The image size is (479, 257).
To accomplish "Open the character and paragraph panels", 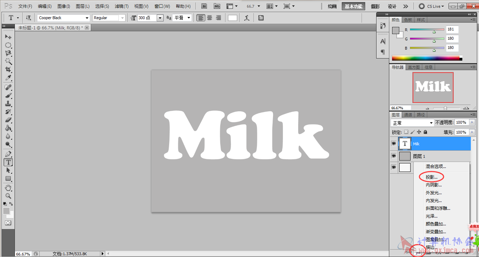I will pyautogui.click(x=261, y=18).
